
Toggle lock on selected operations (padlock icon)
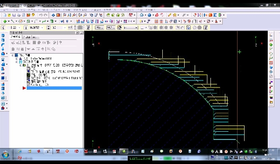13,49
